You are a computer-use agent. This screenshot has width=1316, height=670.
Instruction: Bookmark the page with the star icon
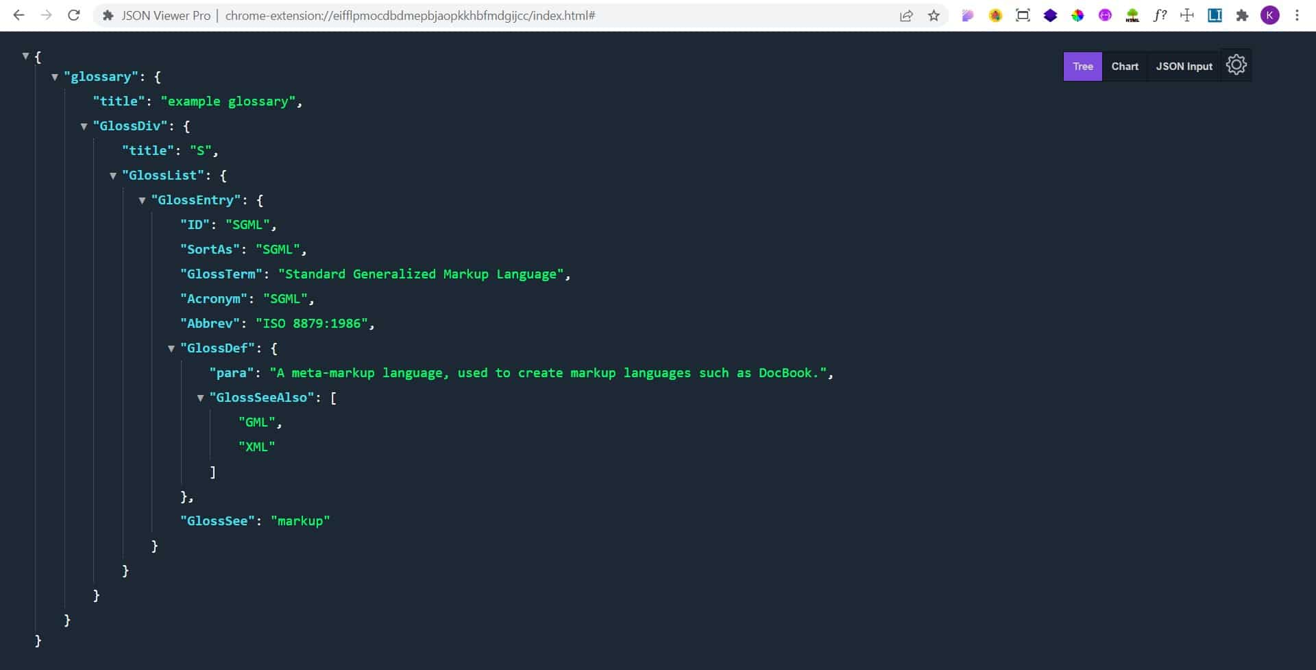point(934,15)
